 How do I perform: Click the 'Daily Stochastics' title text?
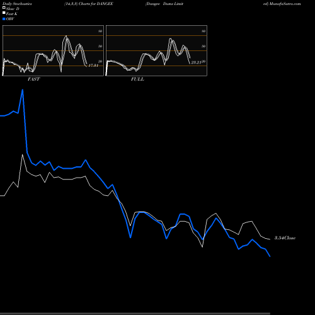coord(17,4)
